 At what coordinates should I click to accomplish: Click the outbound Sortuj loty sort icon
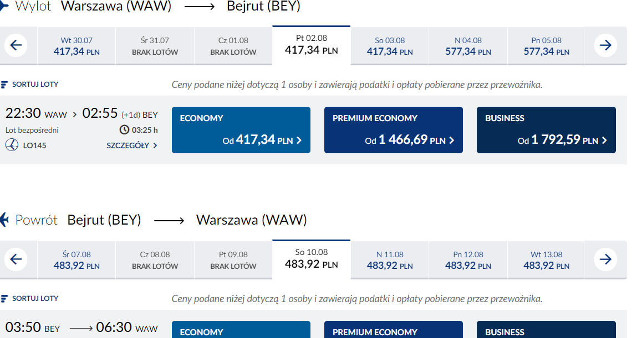[4, 85]
